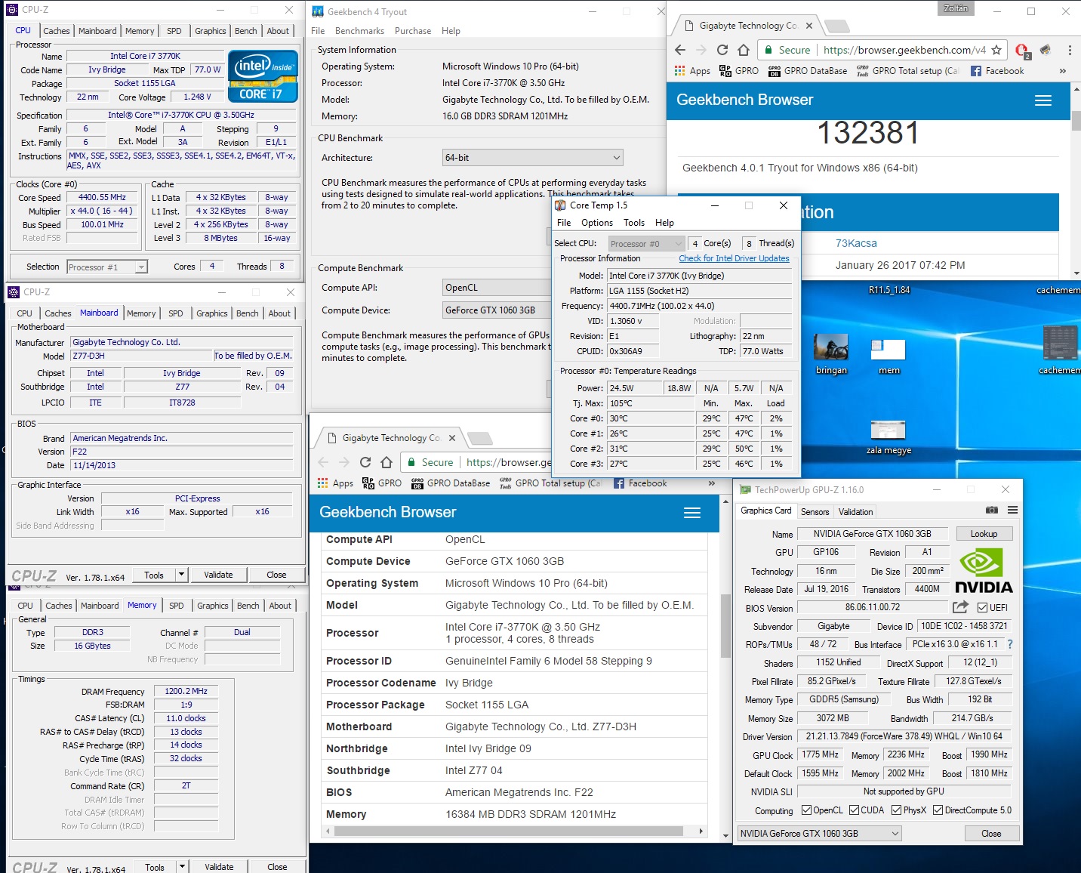Open the Compute Device dropdown in Geekbench
This screenshot has height=873, width=1081.
497,310
